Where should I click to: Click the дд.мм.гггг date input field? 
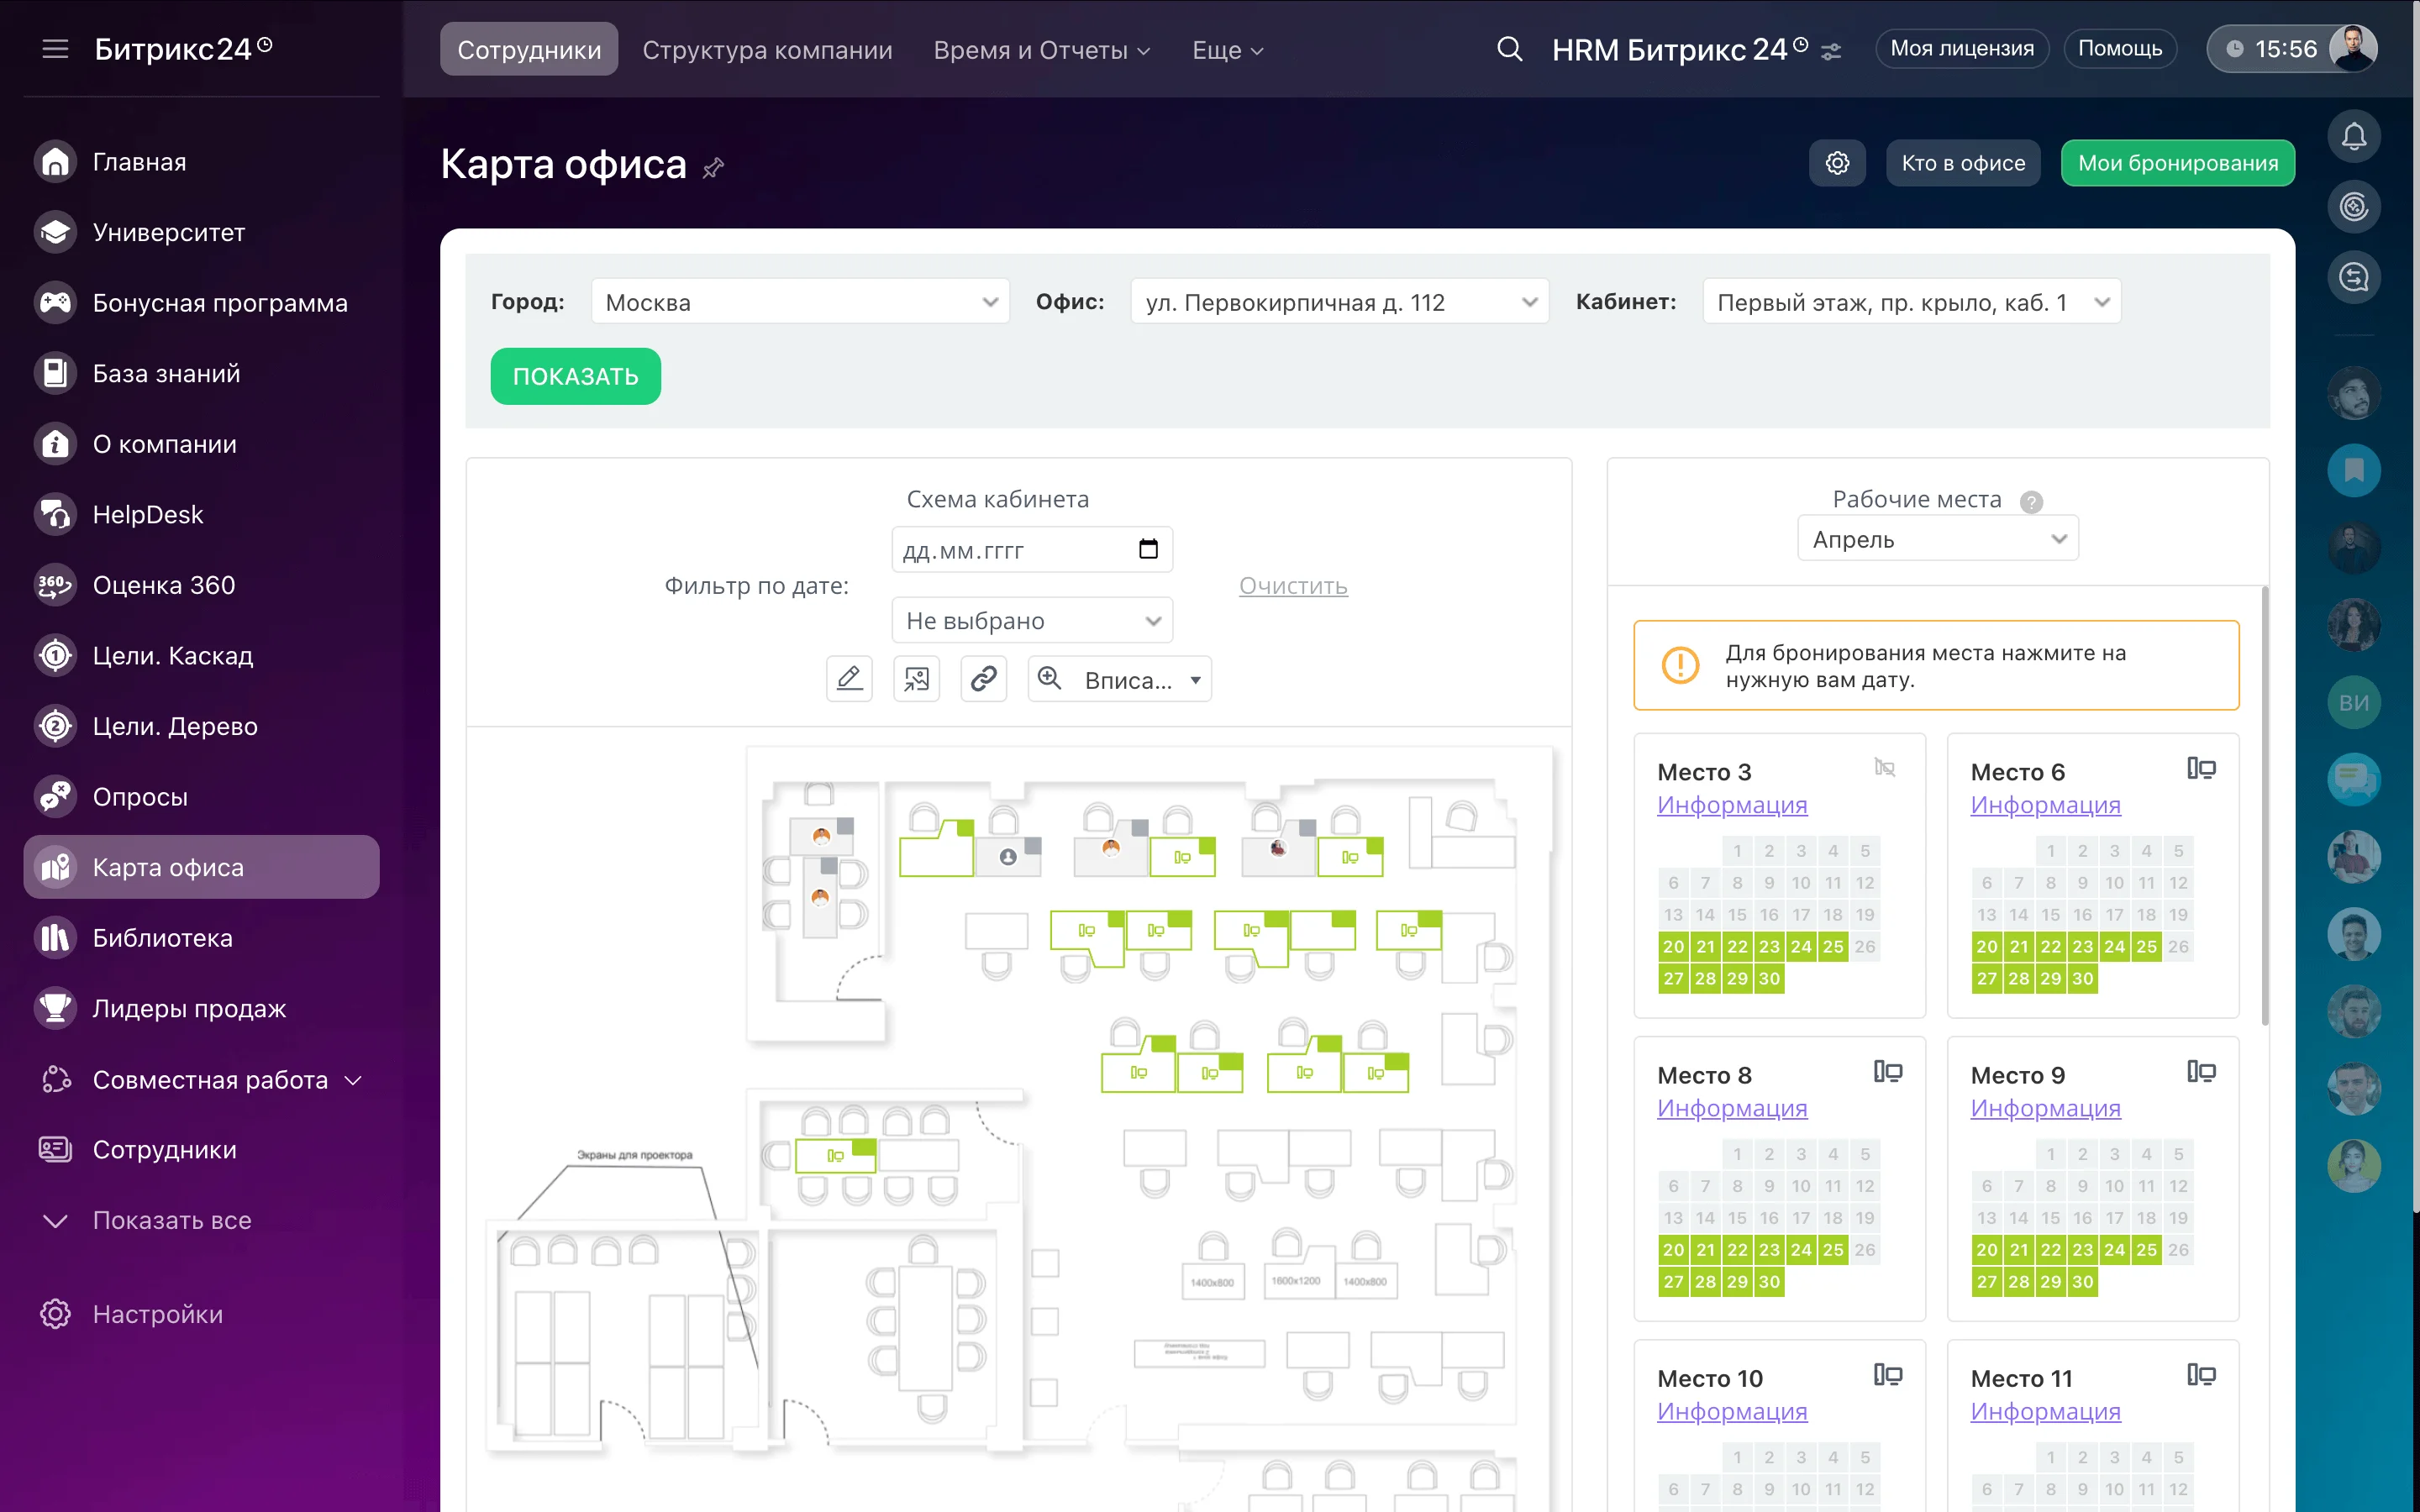(1032, 549)
